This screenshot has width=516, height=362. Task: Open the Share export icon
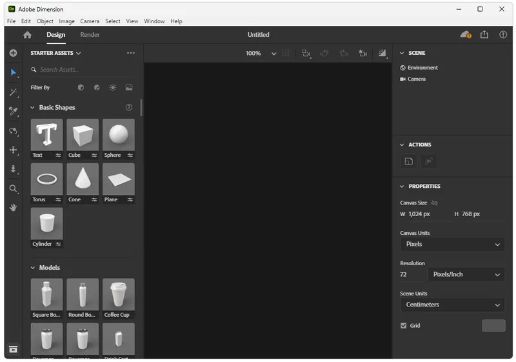(x=484, y=35)
